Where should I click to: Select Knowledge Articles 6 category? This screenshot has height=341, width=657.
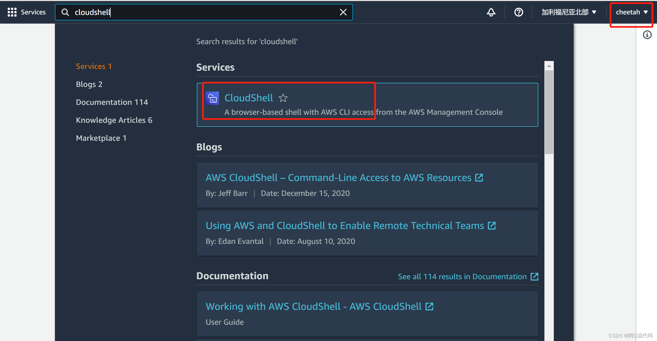pyautogui.click(x=114, y=120)
